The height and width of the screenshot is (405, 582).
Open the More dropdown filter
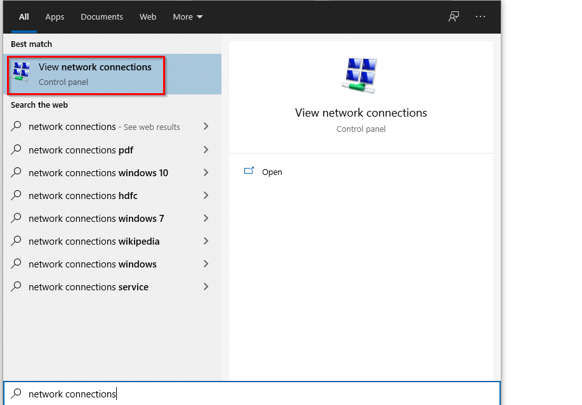188,16
